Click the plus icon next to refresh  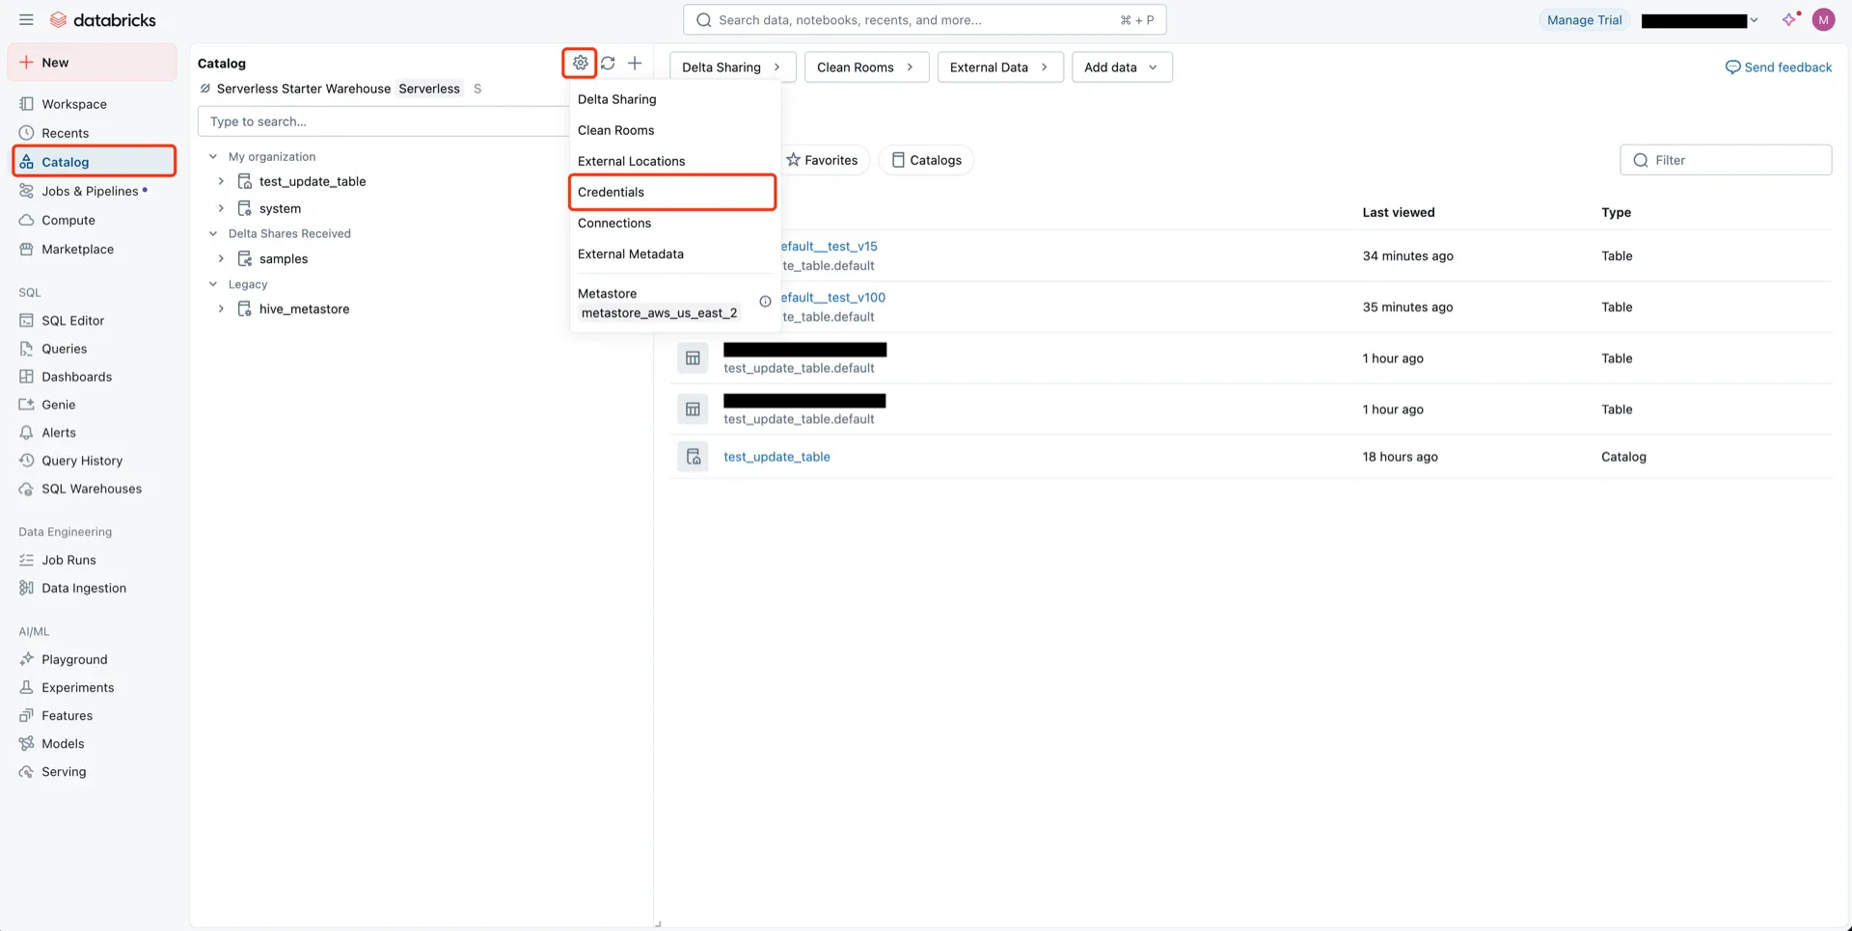635,63
